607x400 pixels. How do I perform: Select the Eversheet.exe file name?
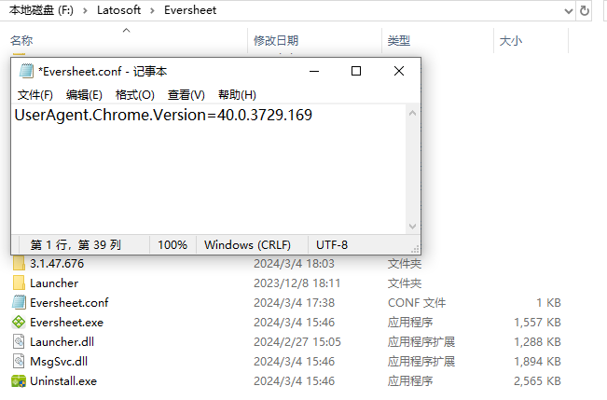click(66, 323)
